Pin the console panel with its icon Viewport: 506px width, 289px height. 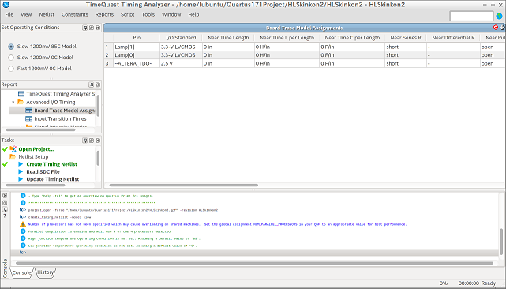tap(5, 209)
